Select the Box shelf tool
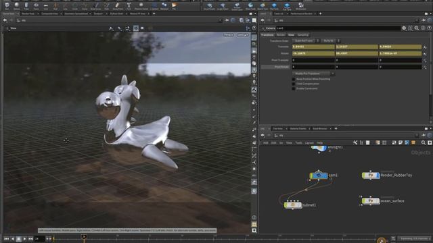This screenshot has width=433, height=243. [x=7, y=5]
